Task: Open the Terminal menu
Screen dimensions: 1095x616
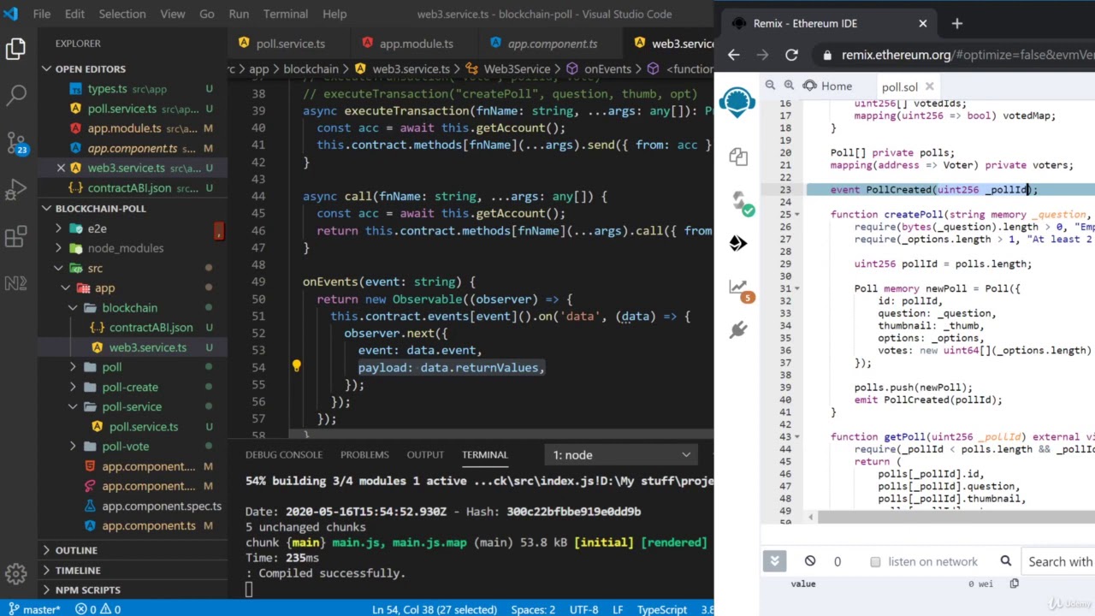Action: point(285,14)
